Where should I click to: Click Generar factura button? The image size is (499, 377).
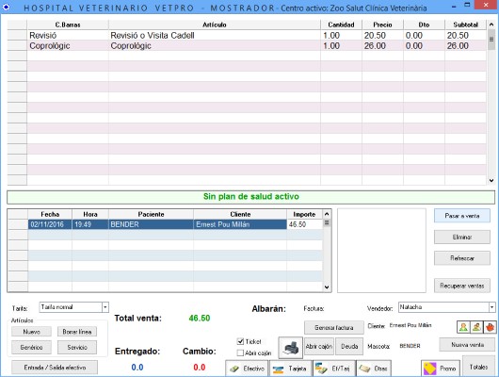point(334,327)
